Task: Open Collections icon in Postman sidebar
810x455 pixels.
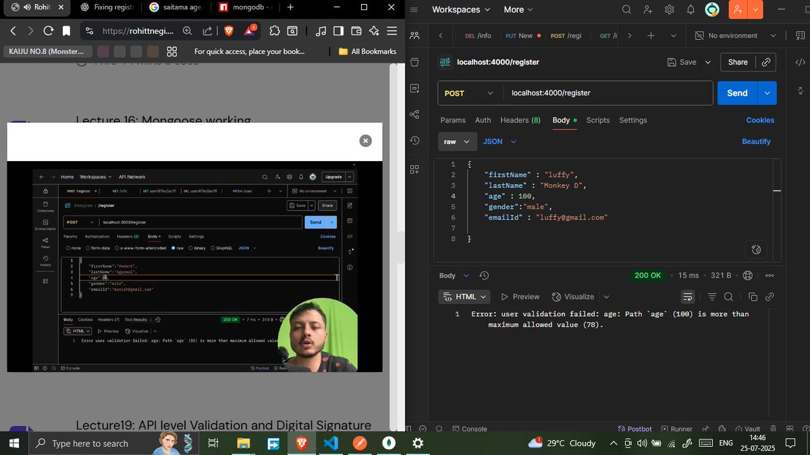Action: (414, 62)
